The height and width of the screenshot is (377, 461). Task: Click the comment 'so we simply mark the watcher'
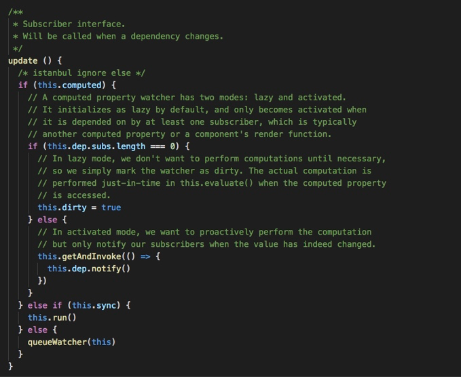tap(204, 171)
